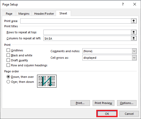Open printer Options button

point(127,103)
